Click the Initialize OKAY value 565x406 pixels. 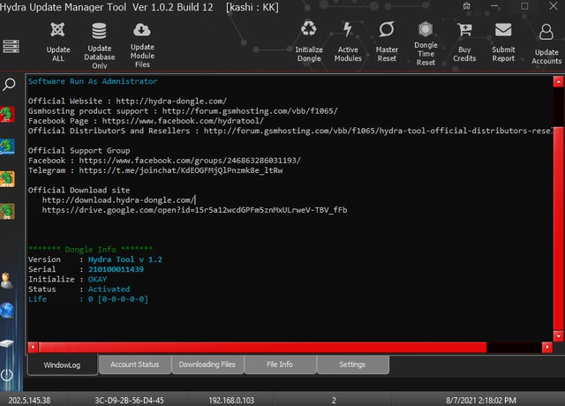[x=97, y=279]
